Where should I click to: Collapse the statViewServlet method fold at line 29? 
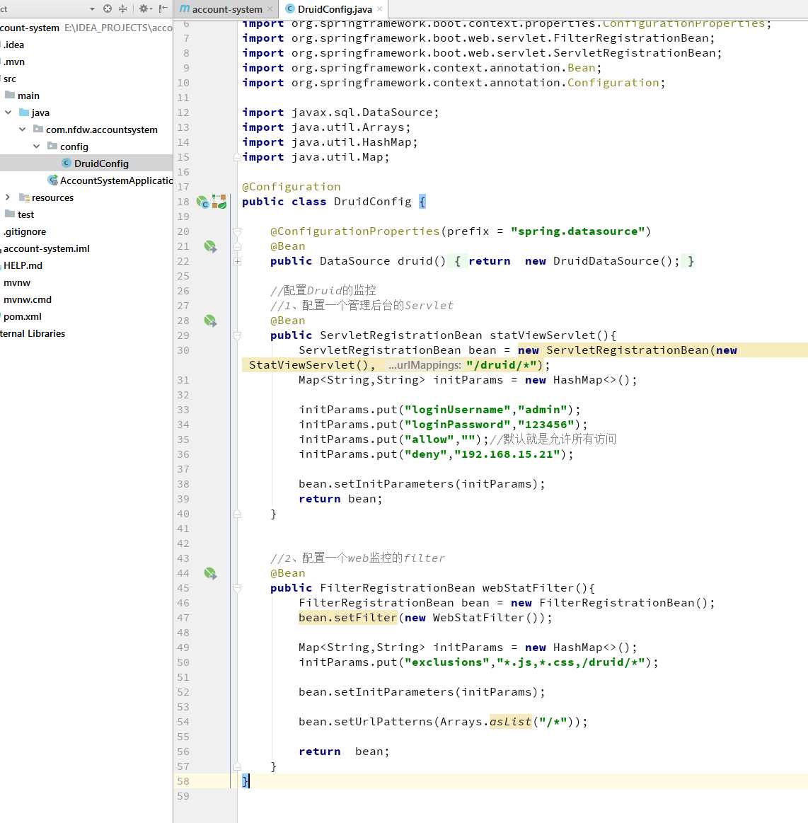coord(237,335)
